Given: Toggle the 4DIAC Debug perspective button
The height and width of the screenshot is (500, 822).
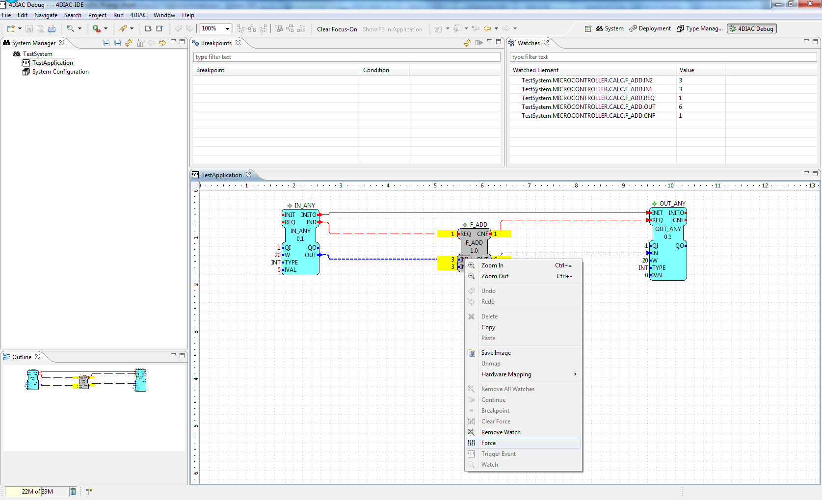Looking at the screenshot, I should 751,29.
